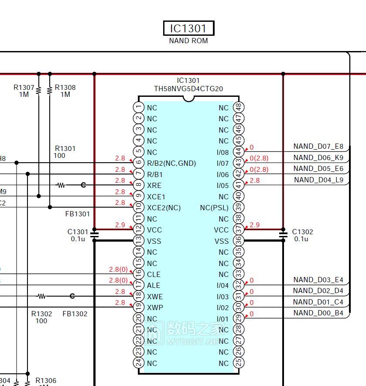Select the ferrite bead symbol near FB1302

point(72,296)
